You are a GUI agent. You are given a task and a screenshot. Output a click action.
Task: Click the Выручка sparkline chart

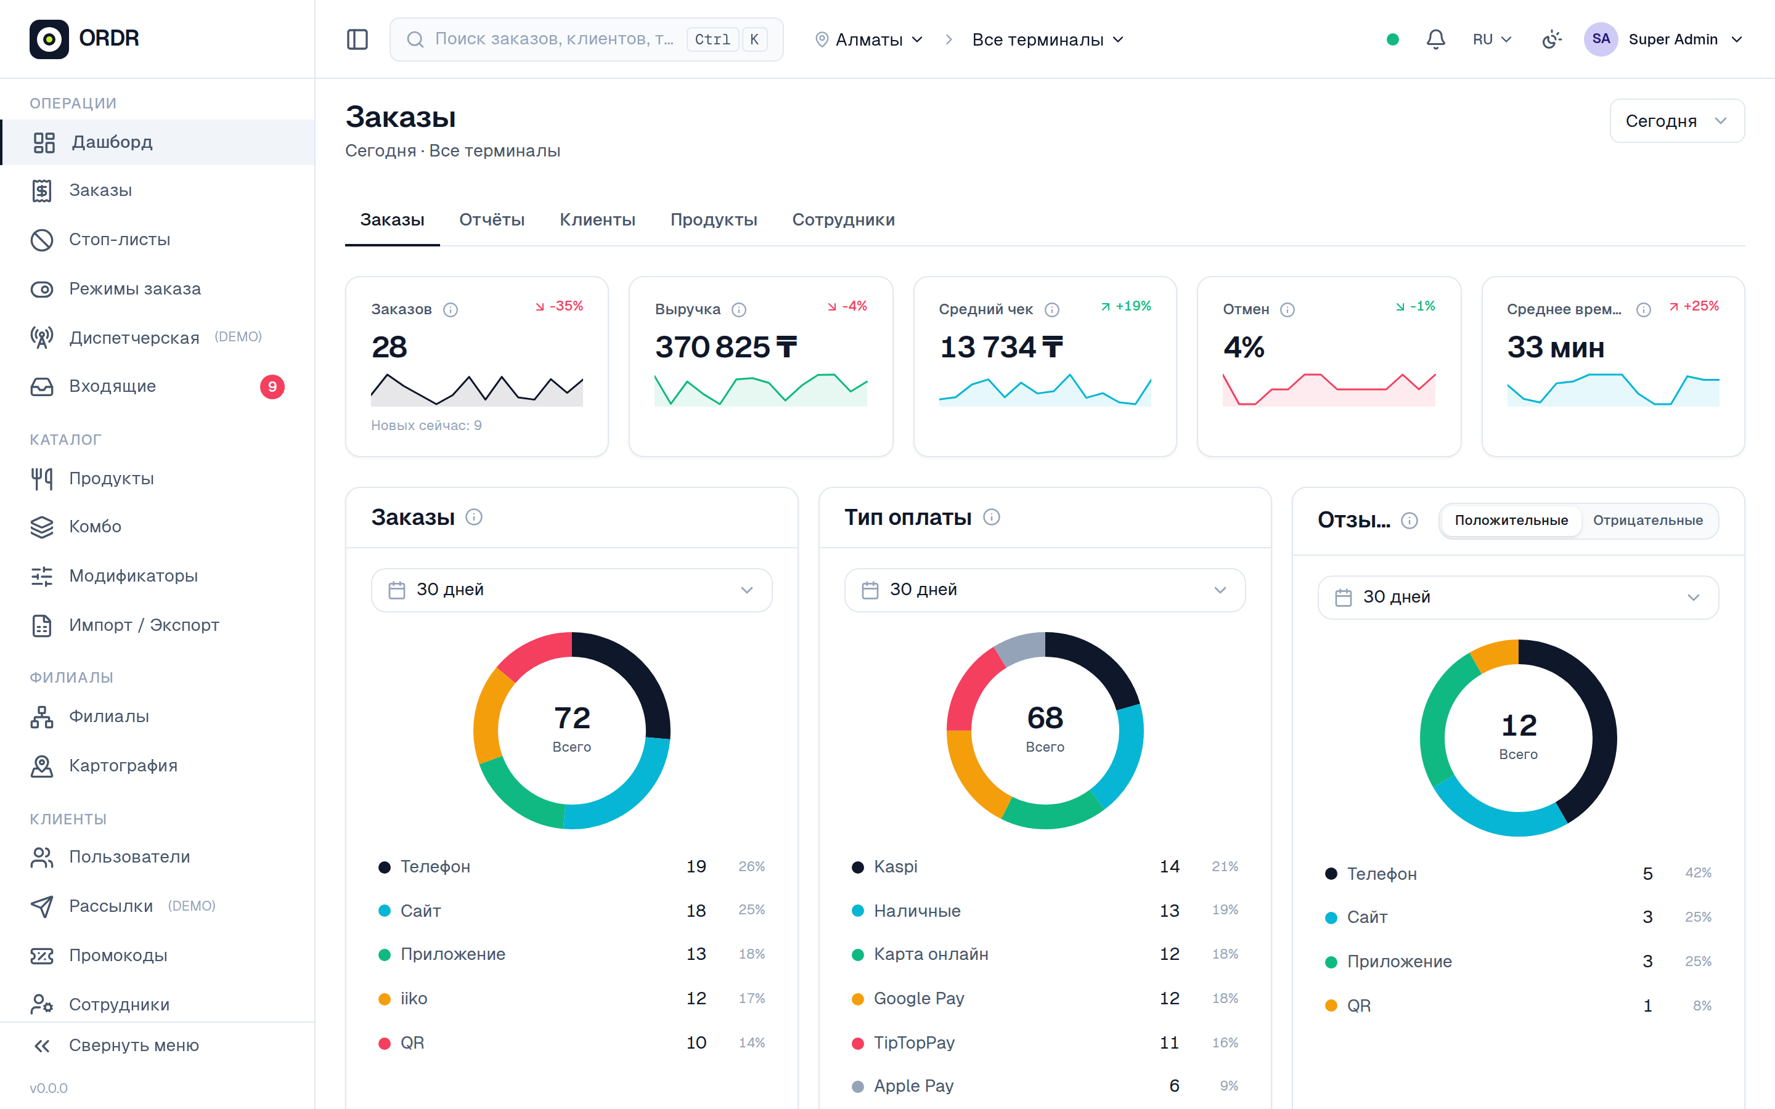[x=761, y=389]
